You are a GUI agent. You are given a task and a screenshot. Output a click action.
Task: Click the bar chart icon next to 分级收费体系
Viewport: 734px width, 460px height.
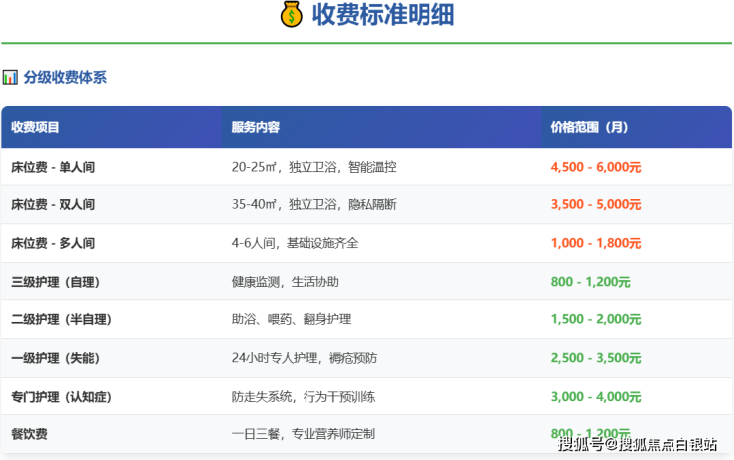coord(10,77)
